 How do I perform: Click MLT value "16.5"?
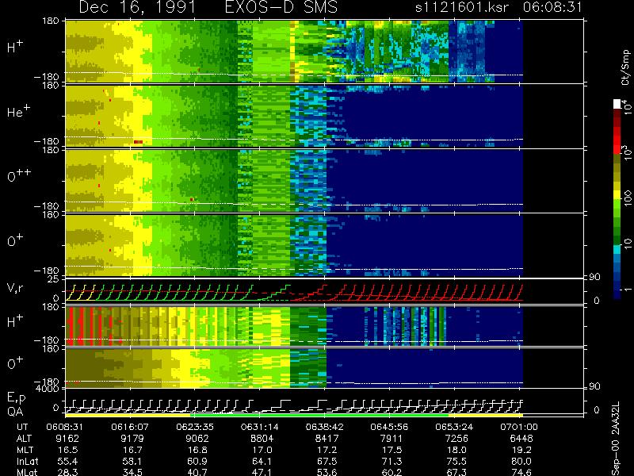(67, 450)
